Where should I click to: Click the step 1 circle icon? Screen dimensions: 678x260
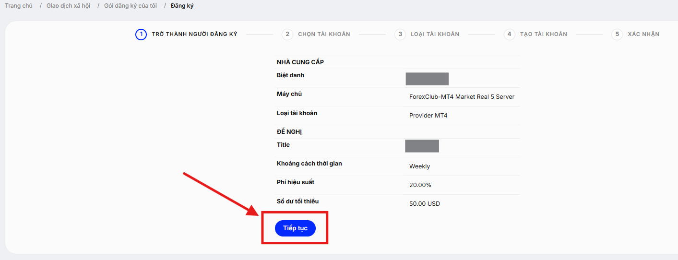pyautogui.click(x=141, y=34)
